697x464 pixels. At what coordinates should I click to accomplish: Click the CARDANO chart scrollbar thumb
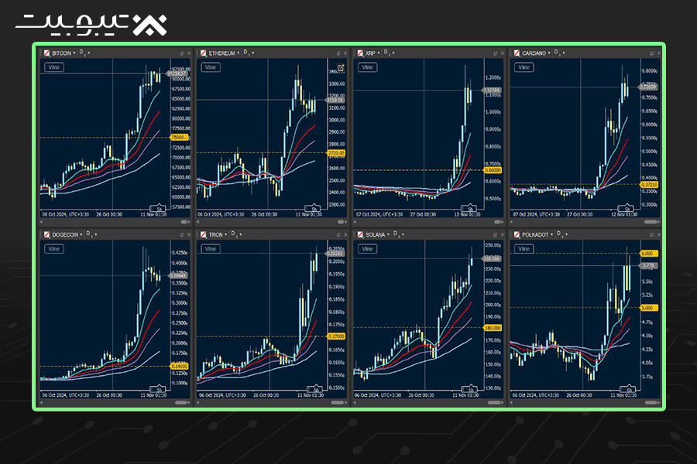[x=651, y=222]
